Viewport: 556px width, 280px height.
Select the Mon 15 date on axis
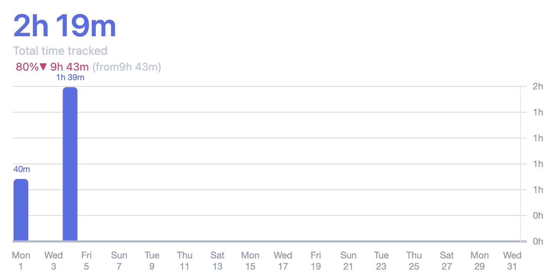click(x=250, y=261)
